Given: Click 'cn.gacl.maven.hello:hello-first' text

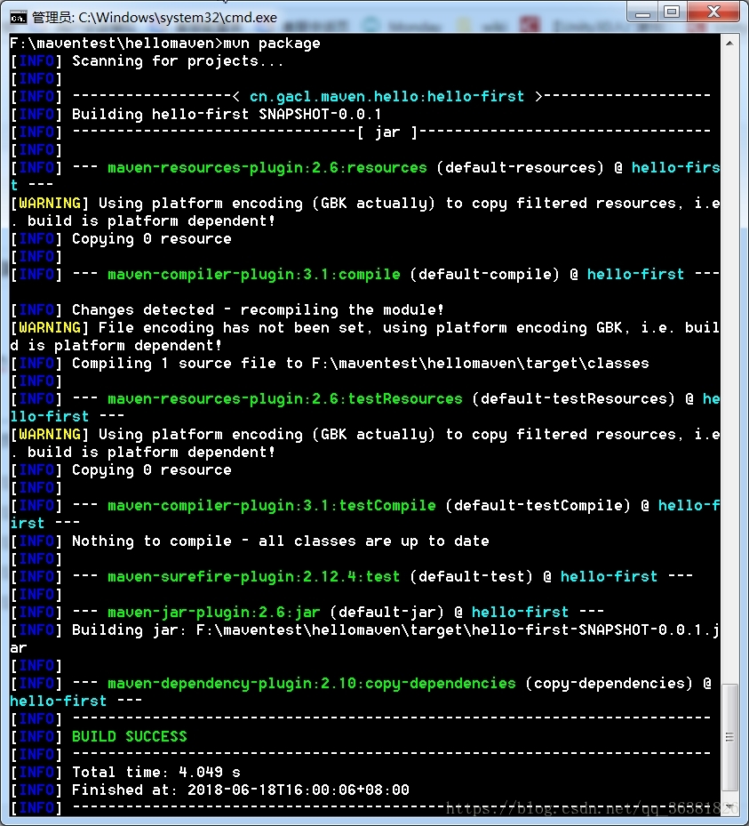Looking at the screenshot, I should 386,96.
